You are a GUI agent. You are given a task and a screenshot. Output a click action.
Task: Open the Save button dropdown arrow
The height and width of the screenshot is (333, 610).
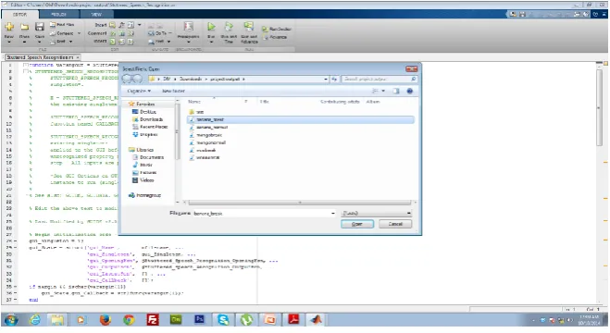pyautogui.click(x=40, y=42)
